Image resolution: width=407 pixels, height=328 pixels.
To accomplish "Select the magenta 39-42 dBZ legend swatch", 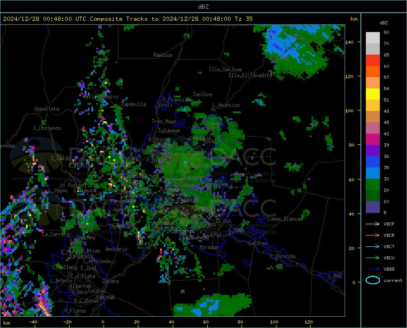I will pyautogui.click(x=373, y=139).
